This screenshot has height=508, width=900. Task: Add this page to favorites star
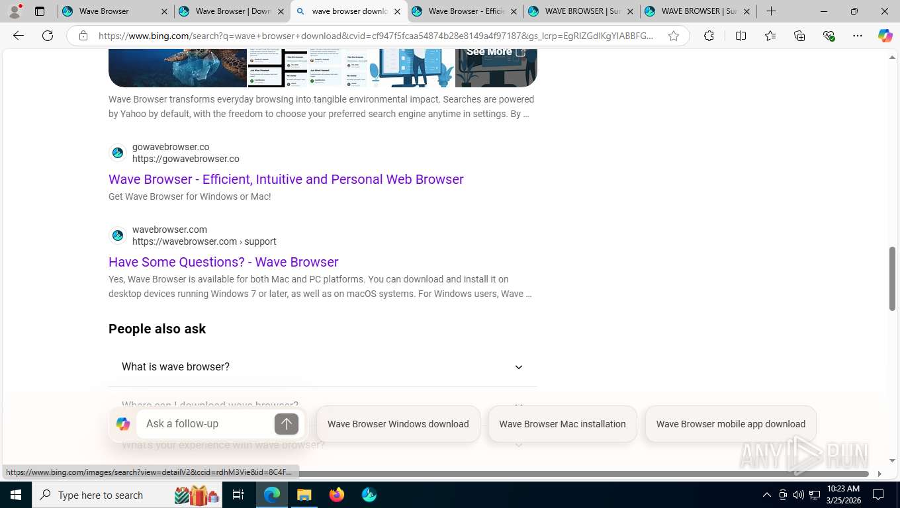(674, 36)
